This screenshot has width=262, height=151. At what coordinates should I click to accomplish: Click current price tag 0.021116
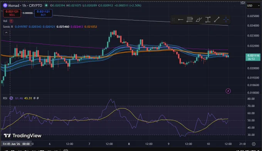click(253, 57)
